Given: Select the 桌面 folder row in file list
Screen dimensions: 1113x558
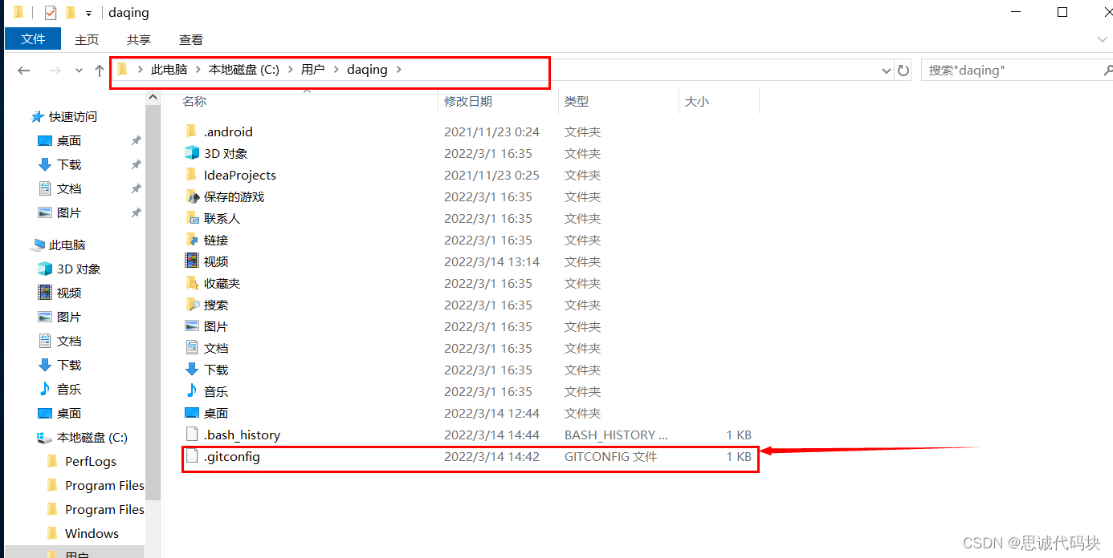Looking at the screenshot, I should [x=470, y=413].
